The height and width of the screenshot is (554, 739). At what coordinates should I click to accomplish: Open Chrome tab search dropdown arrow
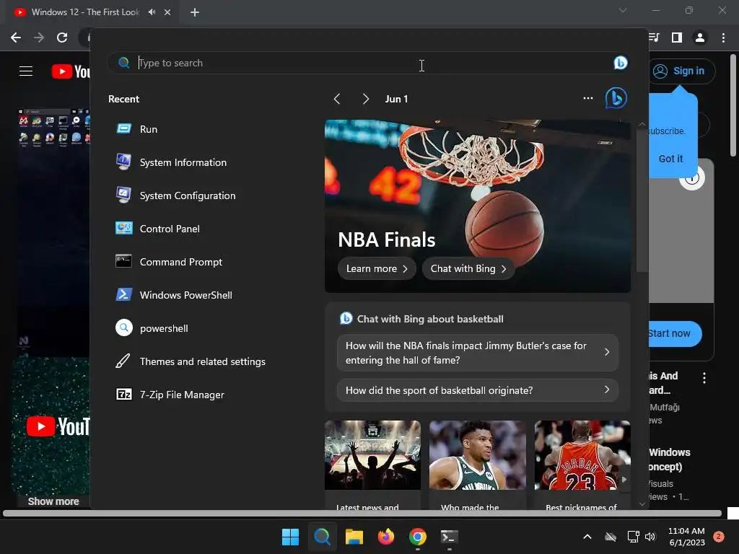coord(623,10)
